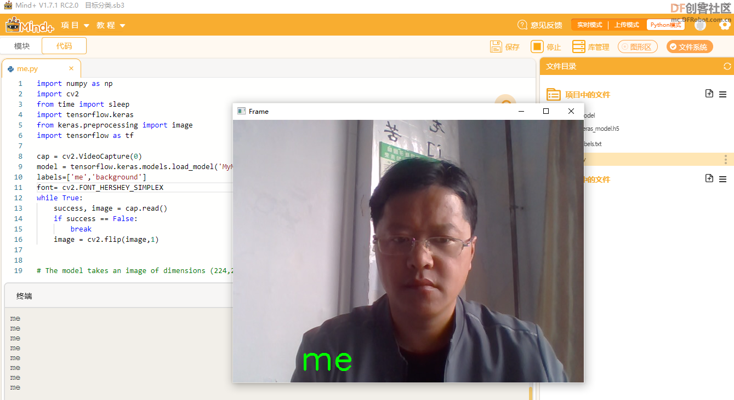Select the Python模式 mode
This screenshot has height=400, width=734.
[x=665, y=25]
